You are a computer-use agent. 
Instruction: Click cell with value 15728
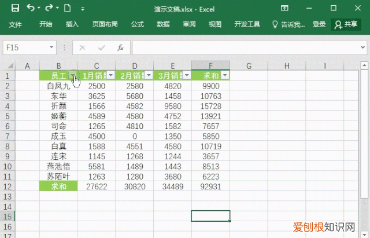coord(210,106)
